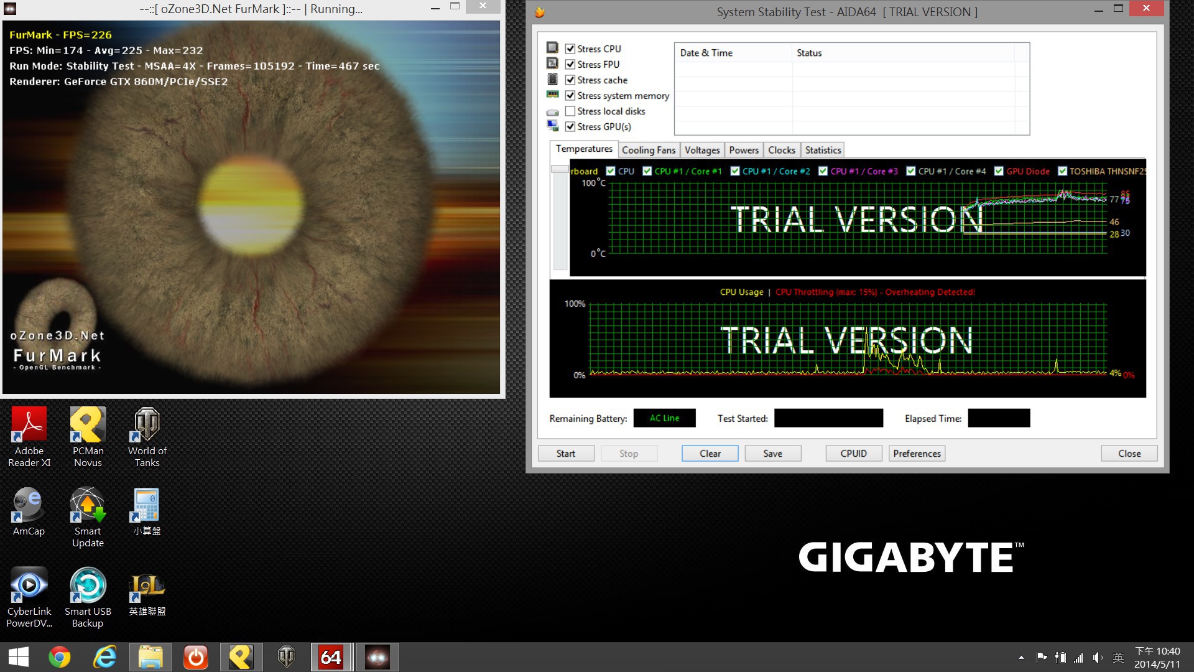Show hidden system tray icons arrow
The height and width of the screenshot is (672, 1194).
point(1021,658)
